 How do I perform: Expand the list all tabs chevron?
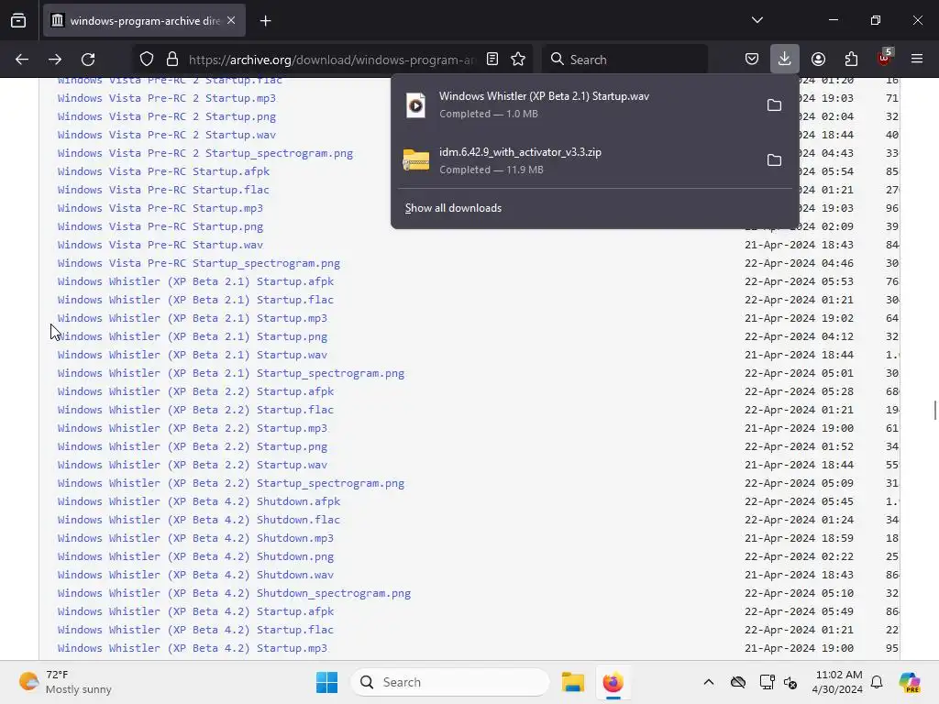tap(757, 20)
